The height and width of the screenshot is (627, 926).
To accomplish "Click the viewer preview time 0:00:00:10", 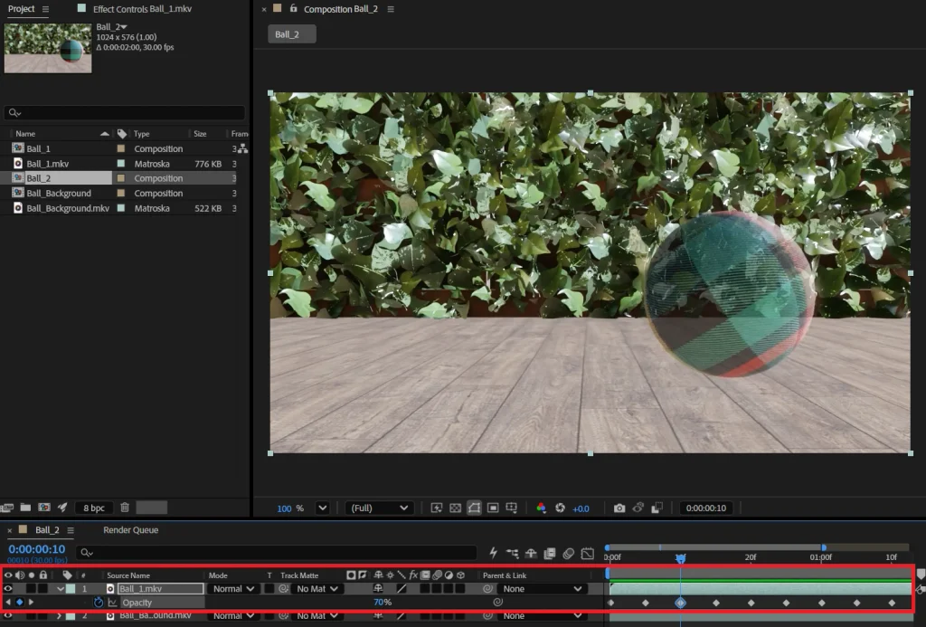I will coord(705,508).
